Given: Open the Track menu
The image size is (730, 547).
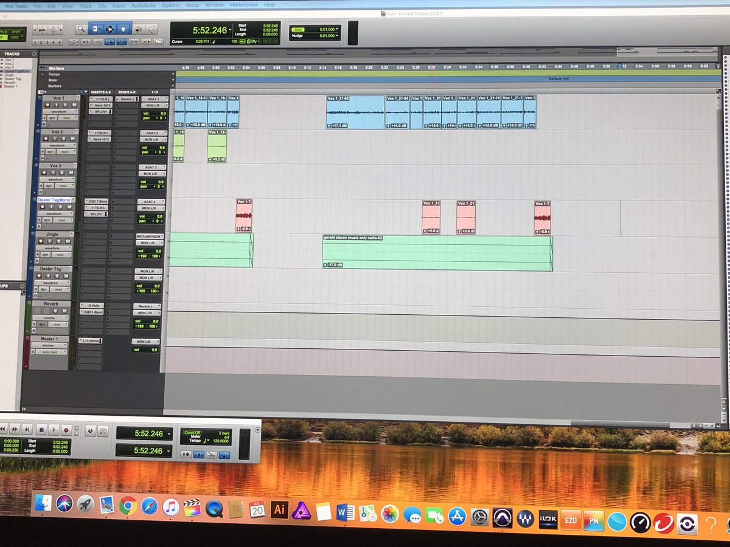Looking at the screenshot, I should (85, 5).
